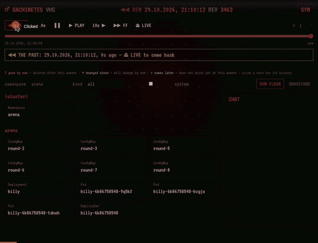Pause the VHS playback
The image size is (318, 243).
tap(57, 26)
